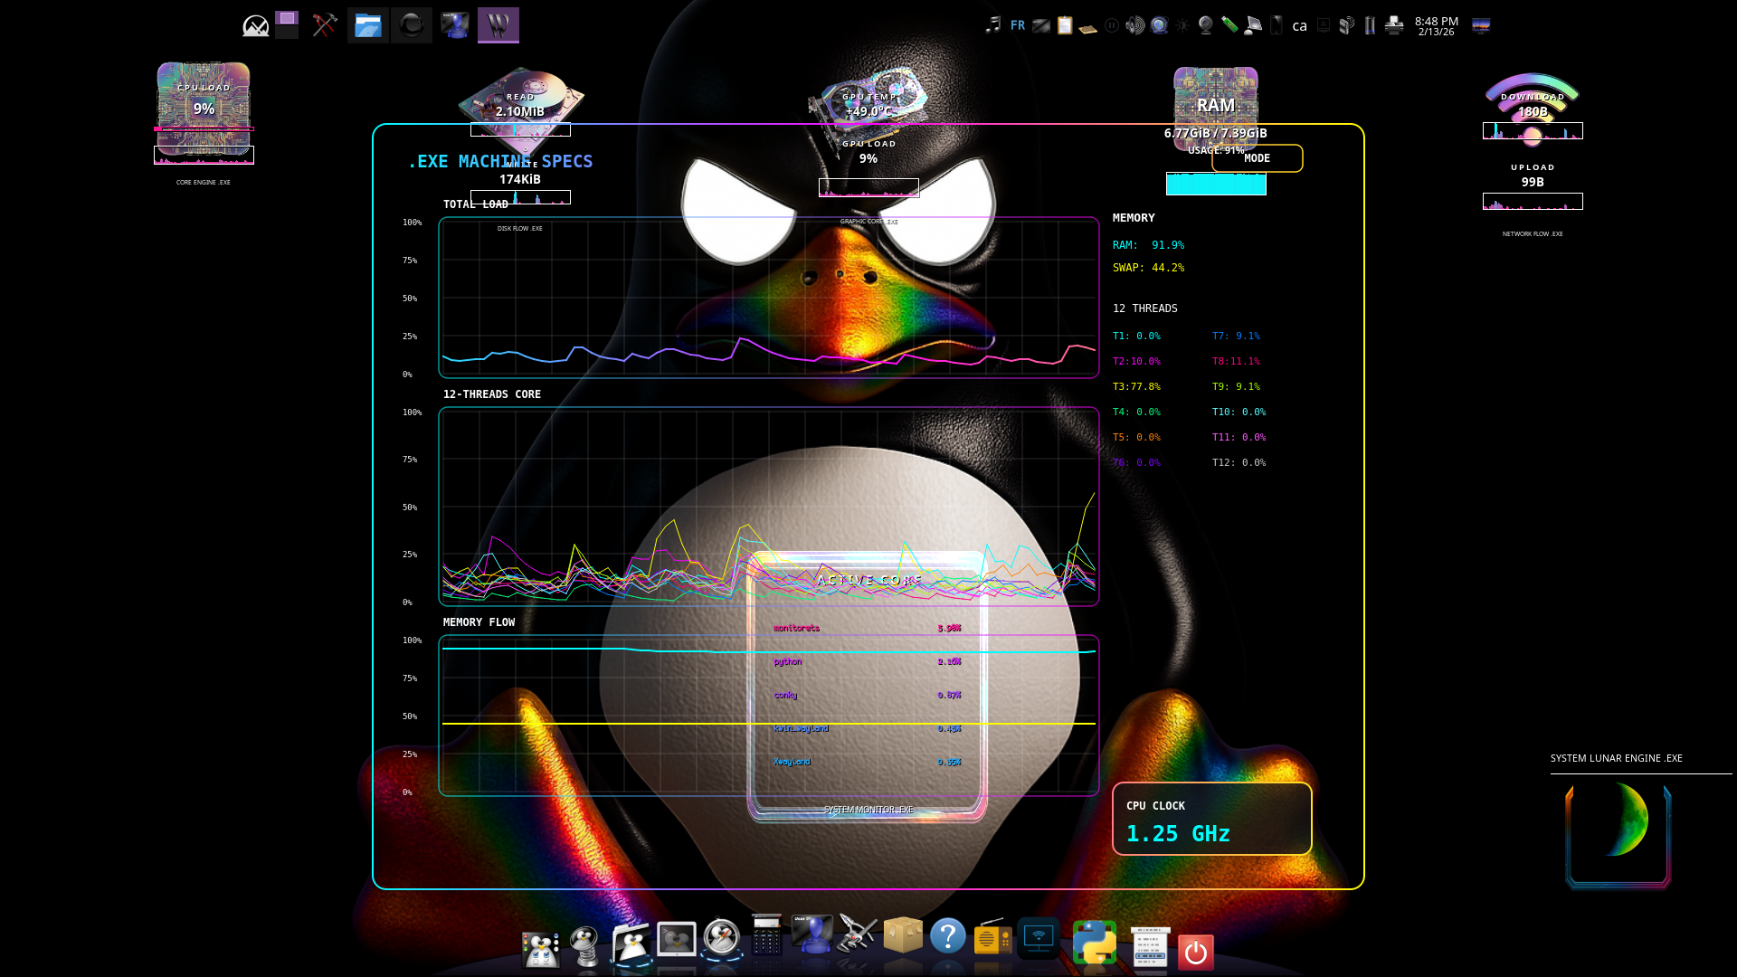Switch to the top virtual desktop in pager
This screenshot has width=1737, height=977.
(x=287, y=18)
